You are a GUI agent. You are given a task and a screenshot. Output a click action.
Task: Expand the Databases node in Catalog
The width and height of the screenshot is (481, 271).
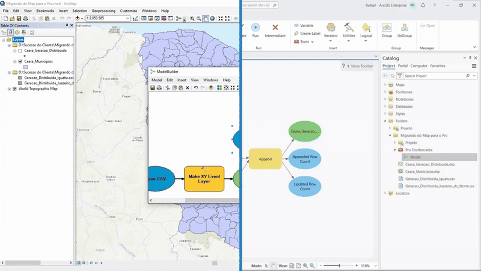(x=385, y=107)
